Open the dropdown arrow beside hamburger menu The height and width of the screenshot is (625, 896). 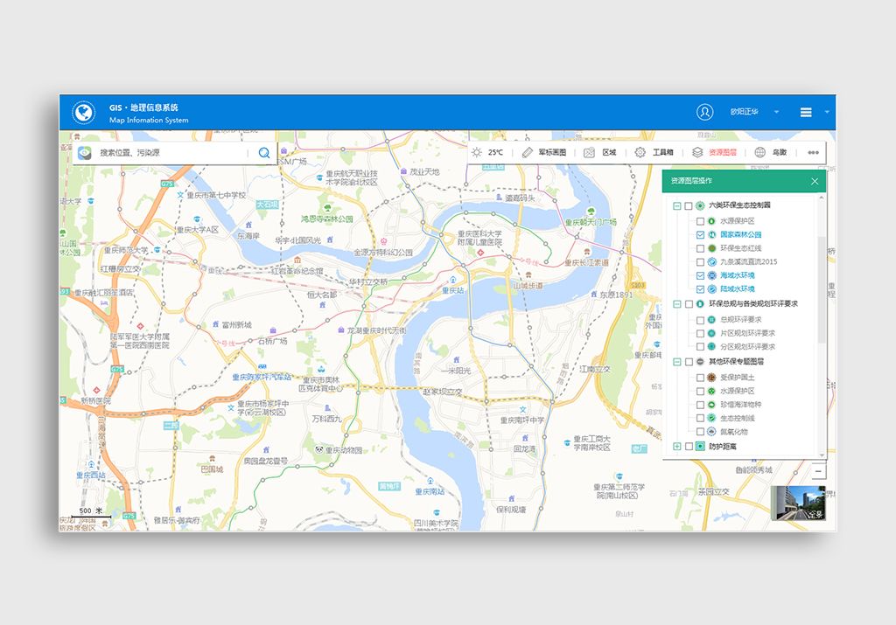[826, 112]
